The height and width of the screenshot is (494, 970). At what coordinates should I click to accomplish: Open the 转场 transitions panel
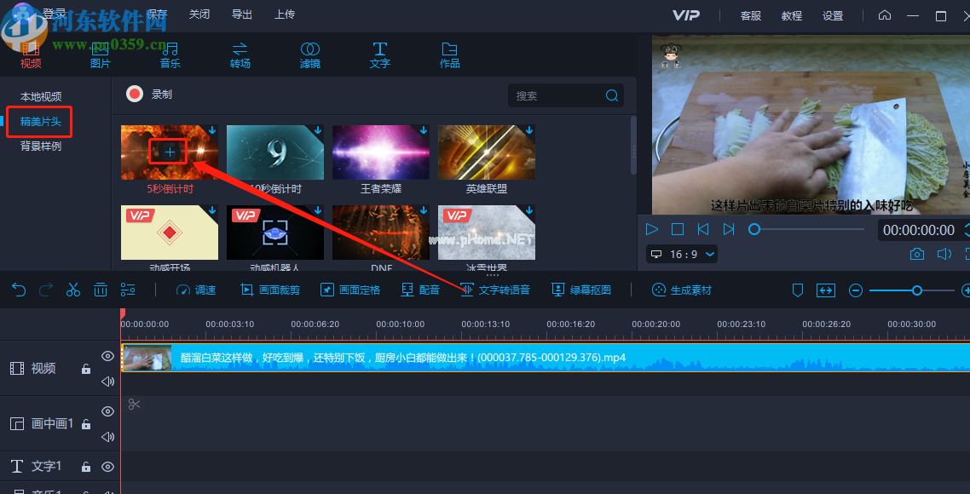click(x=240, y=55)
